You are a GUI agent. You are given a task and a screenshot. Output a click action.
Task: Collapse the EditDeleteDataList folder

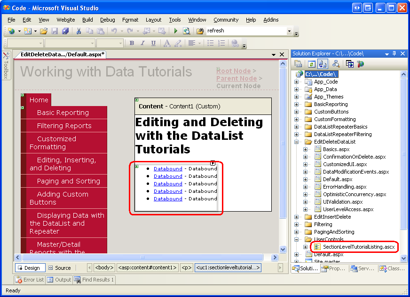click(x=297, y=142)
